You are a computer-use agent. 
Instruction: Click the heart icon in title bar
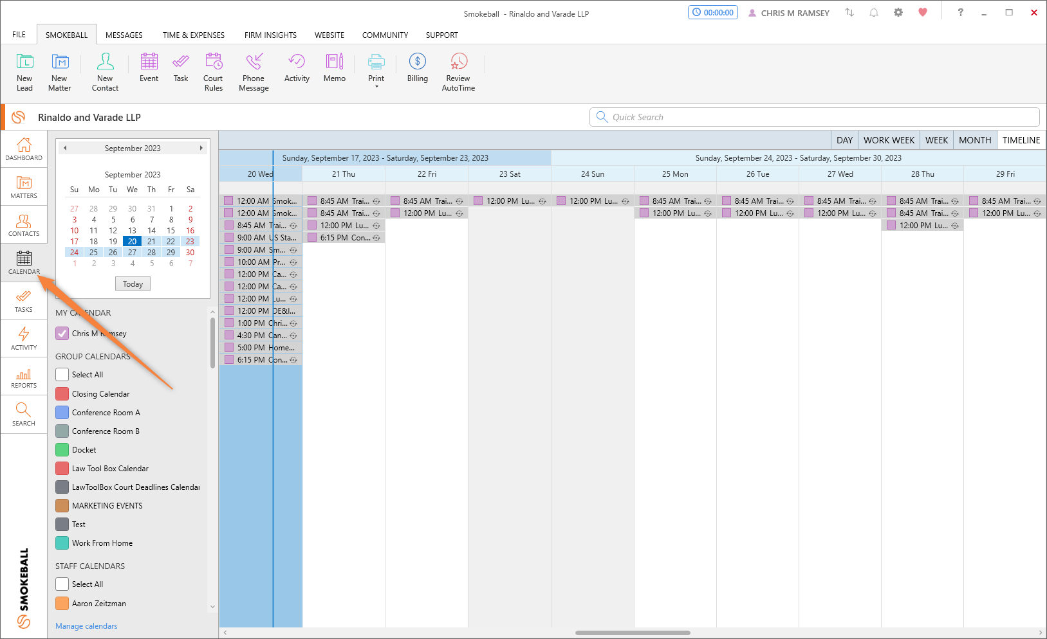(x=923, y=13)
